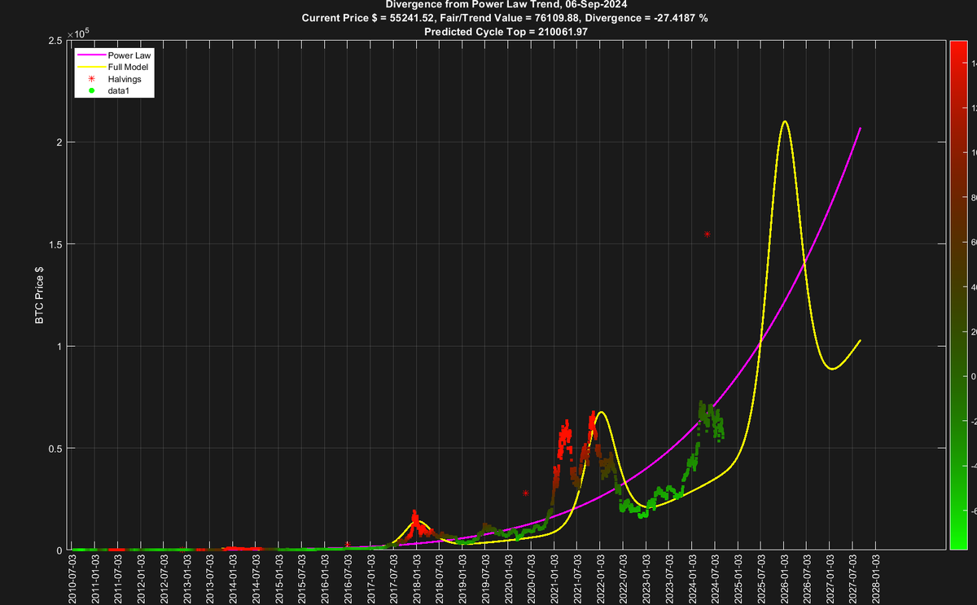Click the x-axis date label 2015-07-03
Viewport: 977px width, 605px height.
coord(302,578)
